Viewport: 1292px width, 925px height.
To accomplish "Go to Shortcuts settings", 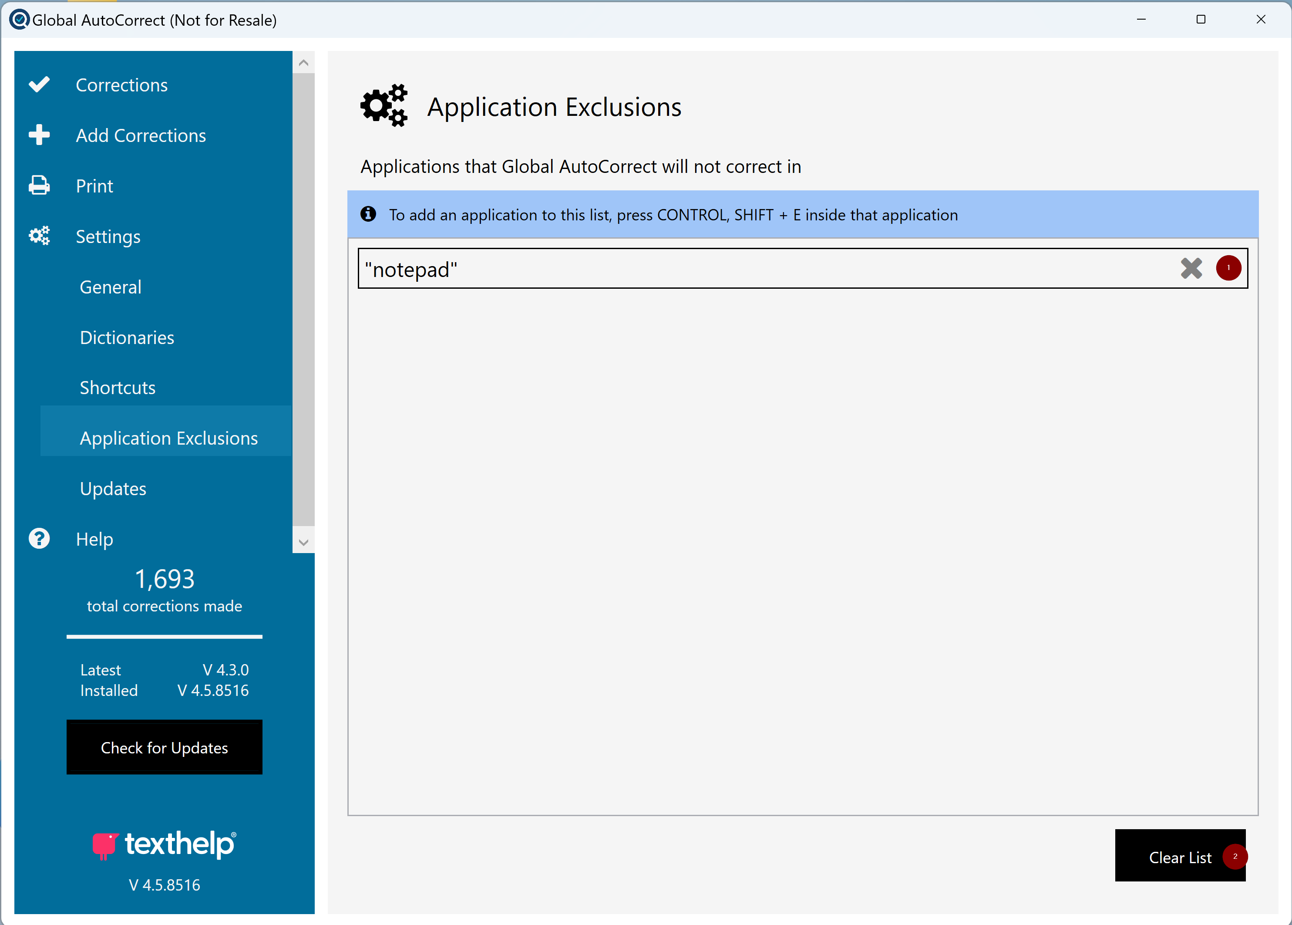I will 117,388.
